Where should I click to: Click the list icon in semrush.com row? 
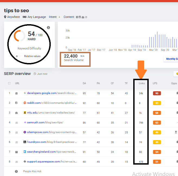click(17, 122)
